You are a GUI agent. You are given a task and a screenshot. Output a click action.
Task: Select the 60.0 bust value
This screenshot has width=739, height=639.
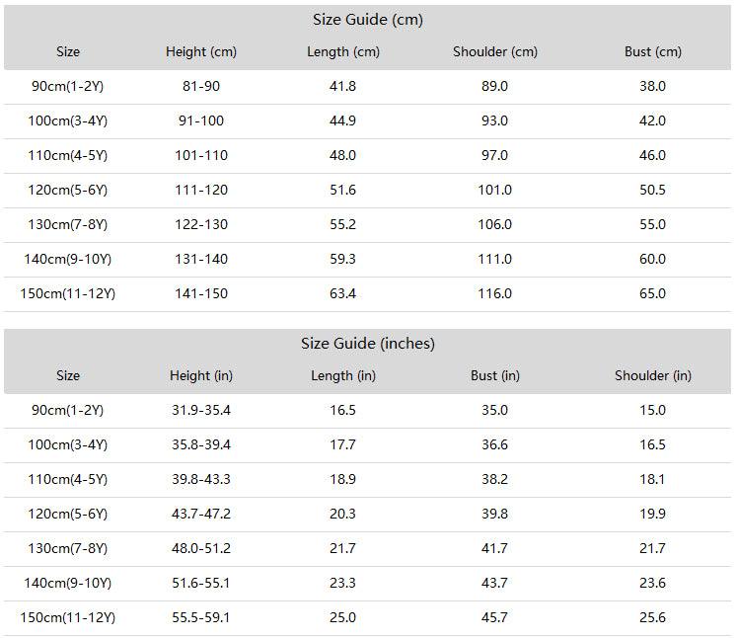click(653, 259)
